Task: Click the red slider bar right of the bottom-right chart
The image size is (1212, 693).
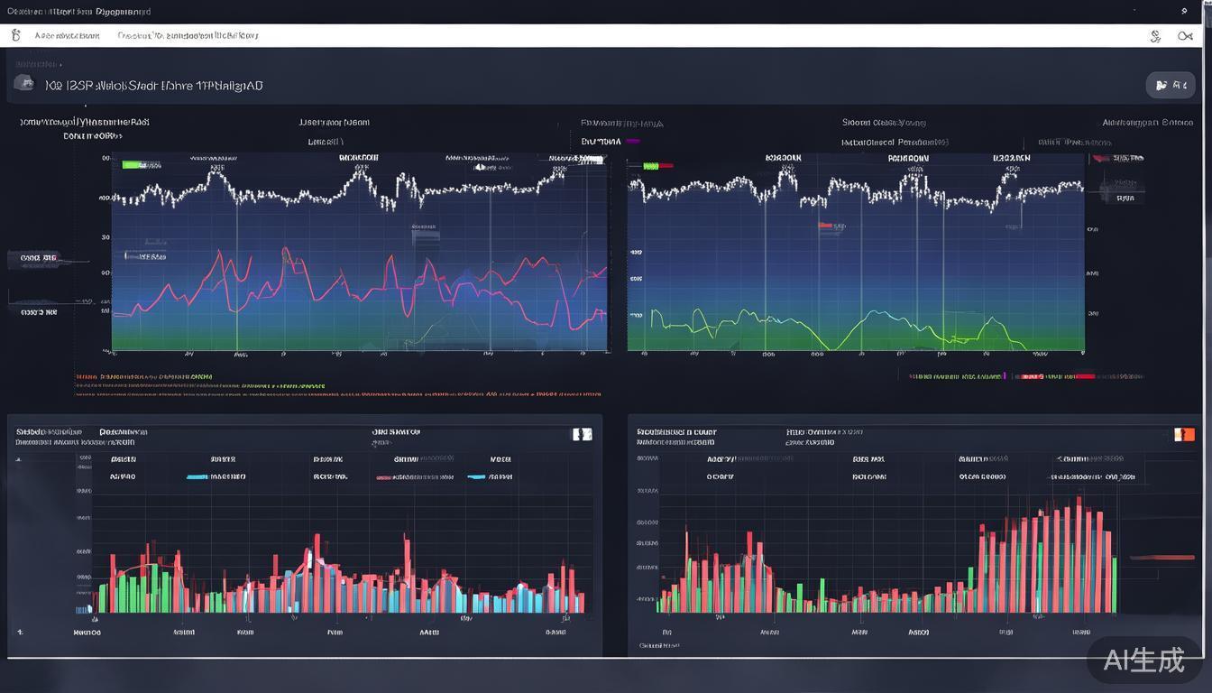Action: [x=1161, y=558]
